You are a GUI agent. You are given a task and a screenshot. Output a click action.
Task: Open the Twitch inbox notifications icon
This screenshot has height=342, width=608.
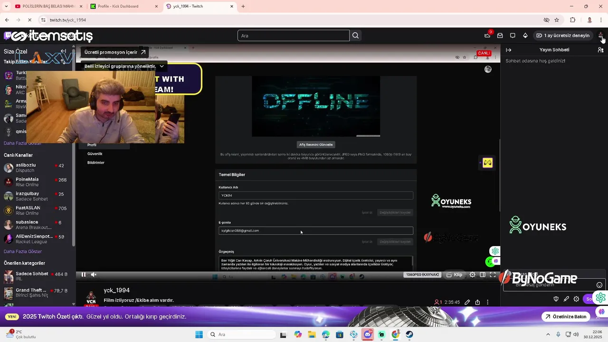tap(500, 35)
